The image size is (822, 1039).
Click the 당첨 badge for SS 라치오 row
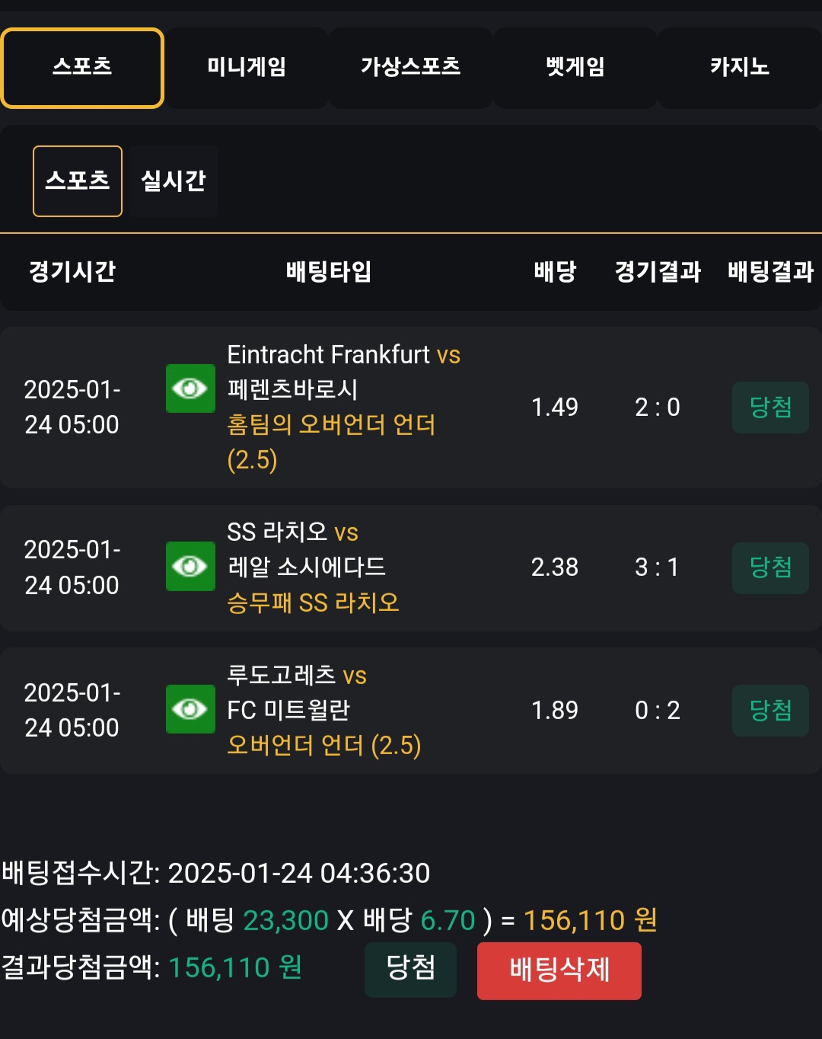pos(770,567)
